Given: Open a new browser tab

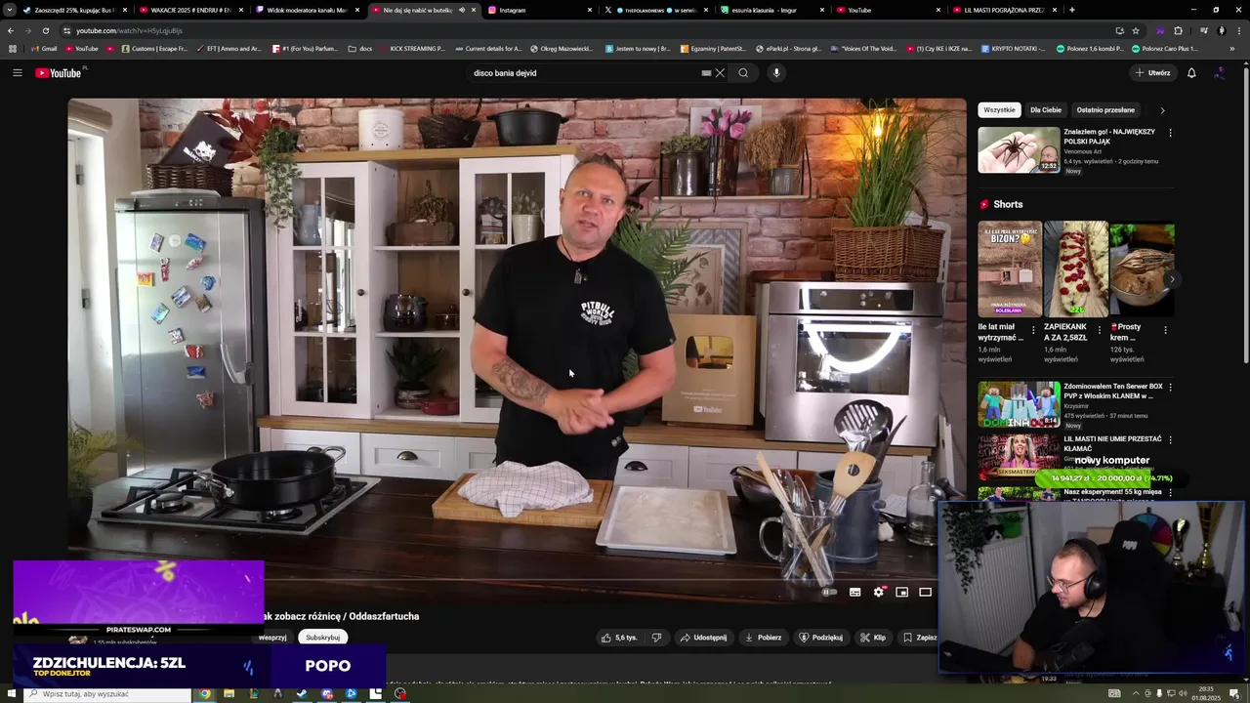Looking at the screenshot, I should coord(1072,10).
